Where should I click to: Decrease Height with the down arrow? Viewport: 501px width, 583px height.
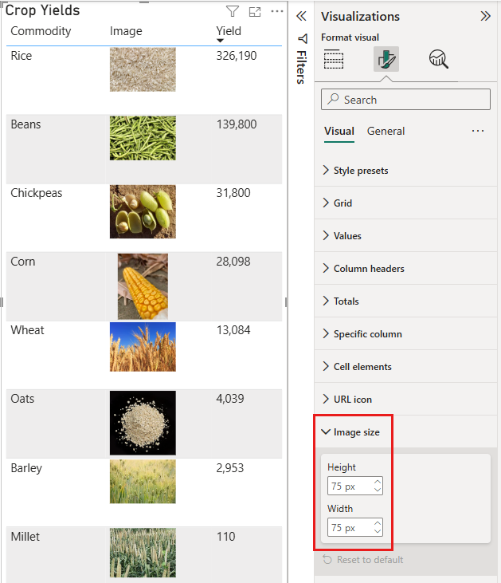(x=378, y=490)
